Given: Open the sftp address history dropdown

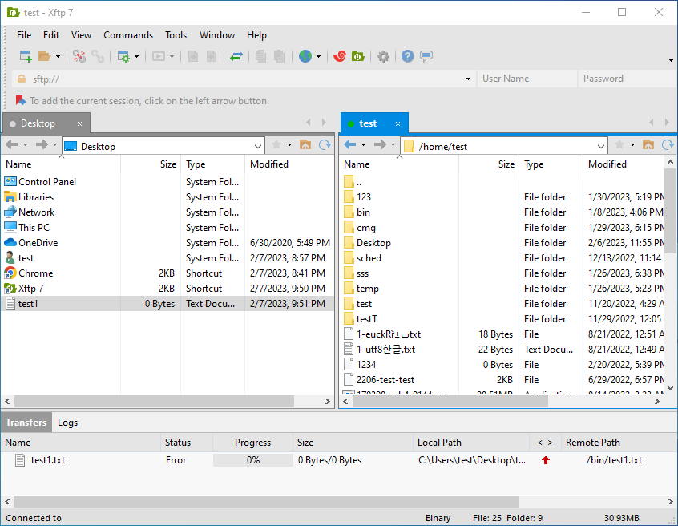Looking at the screenshot, I should pyautogui.click(x=468, y=79).
